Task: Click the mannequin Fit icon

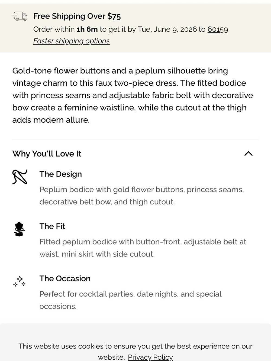Action: [19, 229]
